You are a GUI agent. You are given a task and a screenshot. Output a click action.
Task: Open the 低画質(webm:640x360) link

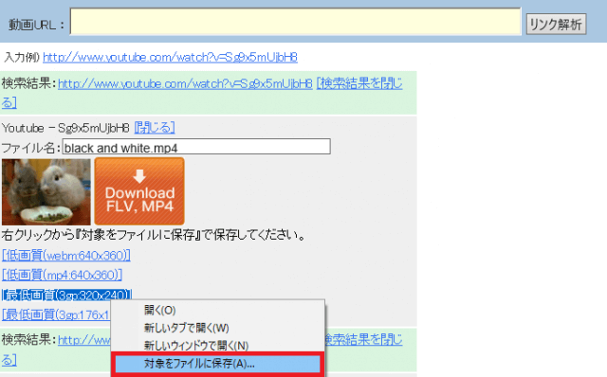(x=66, y=256)
